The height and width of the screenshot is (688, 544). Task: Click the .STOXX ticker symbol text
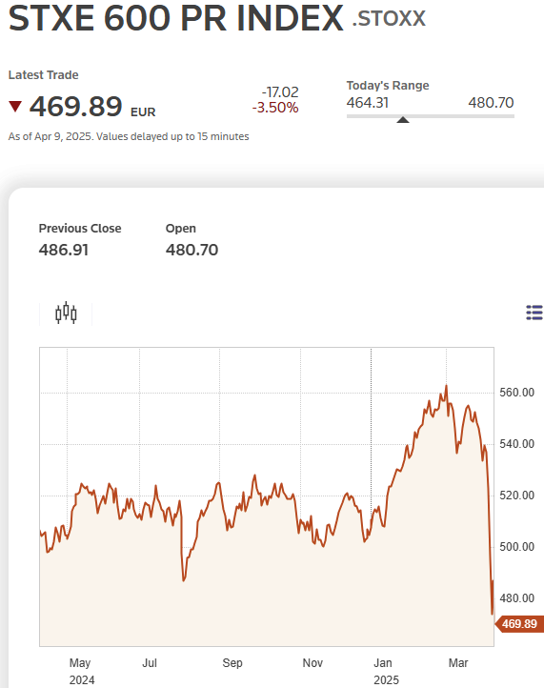(389, 19)
